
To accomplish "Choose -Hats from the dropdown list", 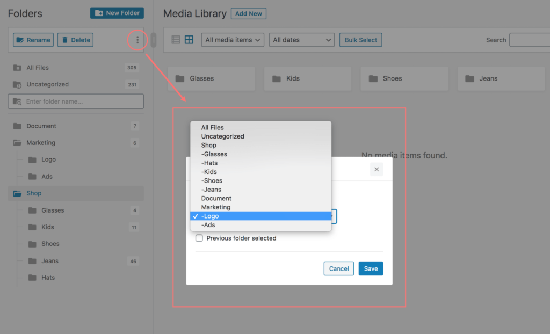I will point(209,163).
